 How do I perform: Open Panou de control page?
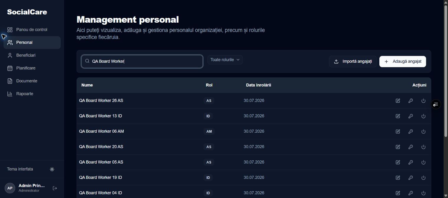(x=32, y=30)
